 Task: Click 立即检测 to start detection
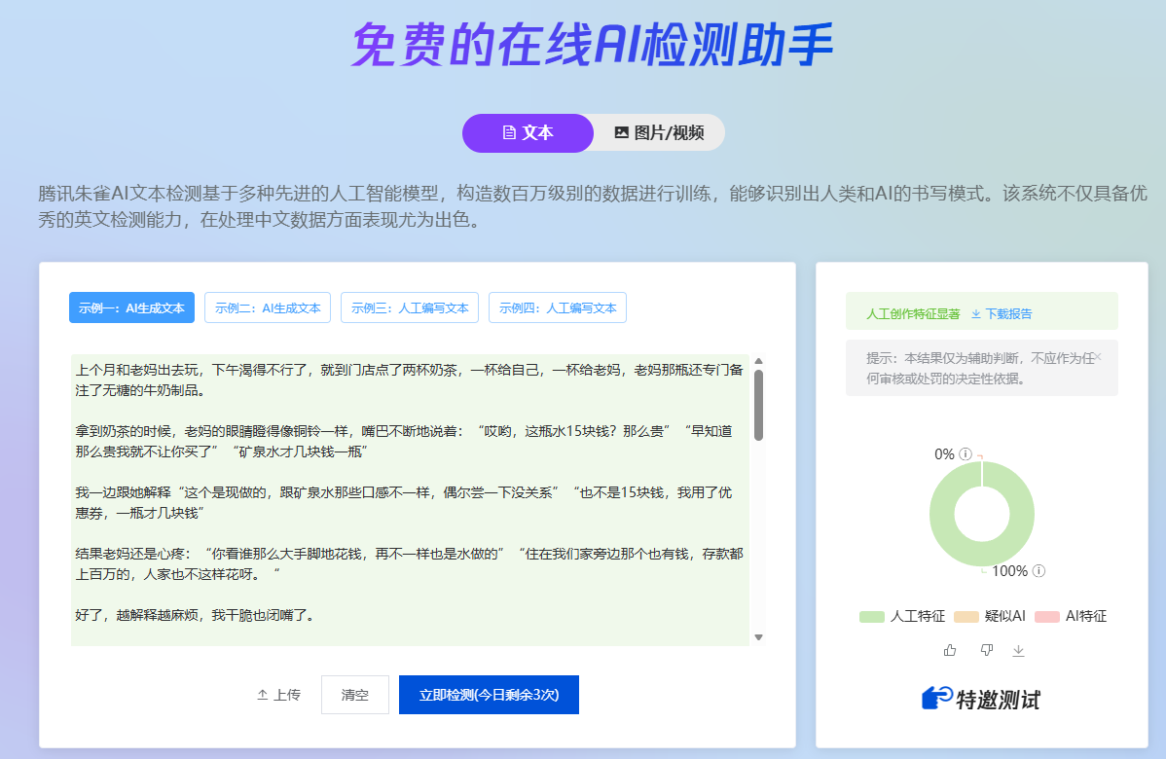tap(489, 694)
